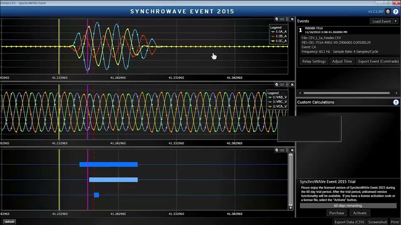
Task: Open settings gear on current chart panel
Action: click(277, 19)
